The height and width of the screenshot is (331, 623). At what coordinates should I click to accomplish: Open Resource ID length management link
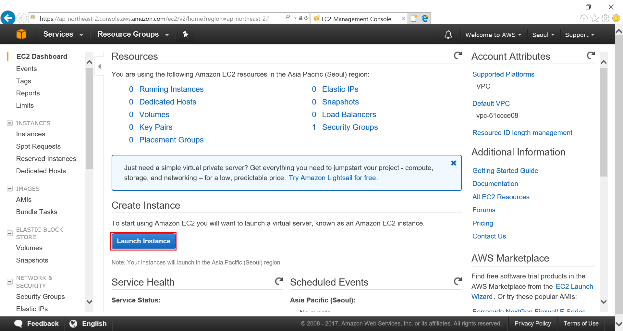click(522, 133)
